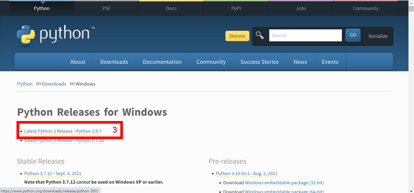This screenshot has height=193, width=414.
Task: Open the Downloads navigation menu
Action: point(114,62)
